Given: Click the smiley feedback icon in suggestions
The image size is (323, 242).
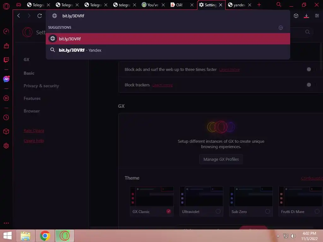Looking at the screenshot, I should click(x=280, y=28).
